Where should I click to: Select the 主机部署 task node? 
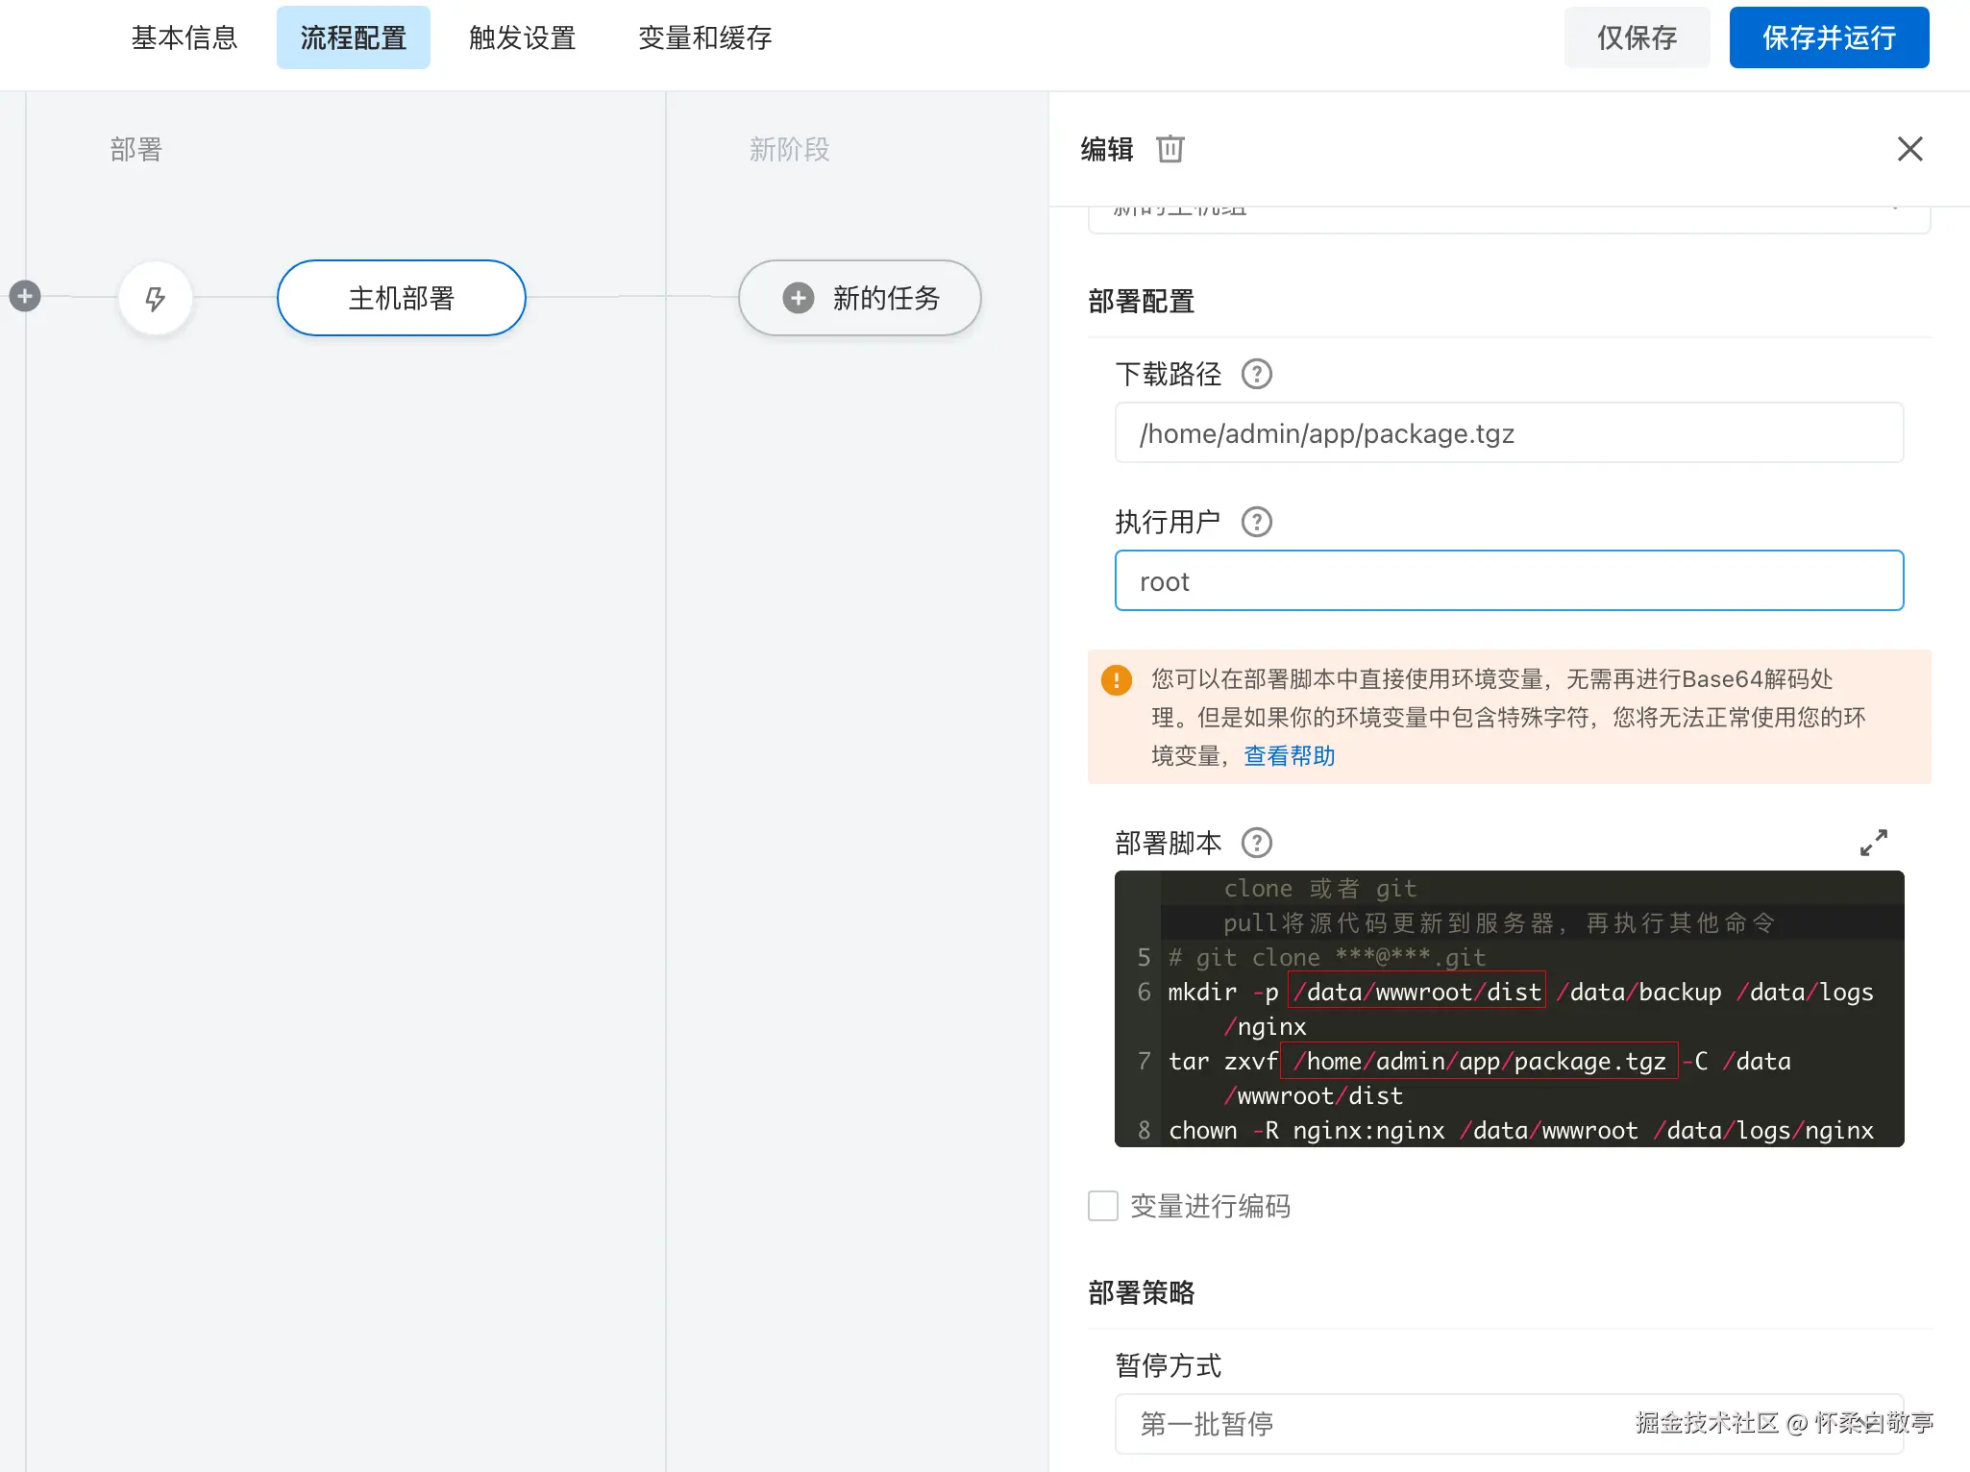(402, 298)
